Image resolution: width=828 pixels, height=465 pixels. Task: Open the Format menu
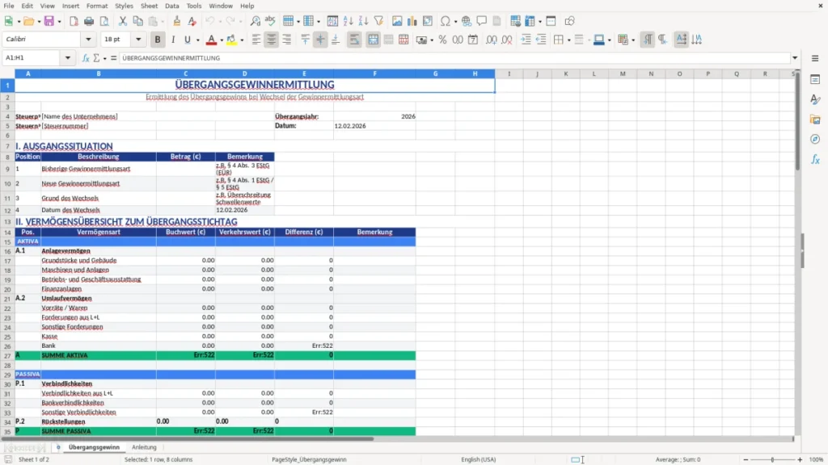[x=97, y=6]
